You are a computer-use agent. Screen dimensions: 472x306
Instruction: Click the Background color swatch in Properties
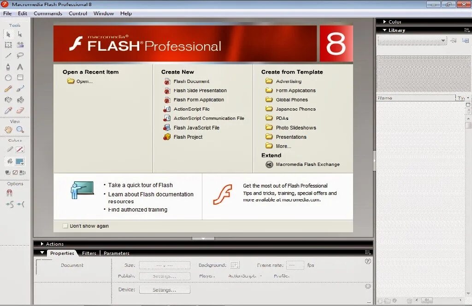tap(235, 265)
